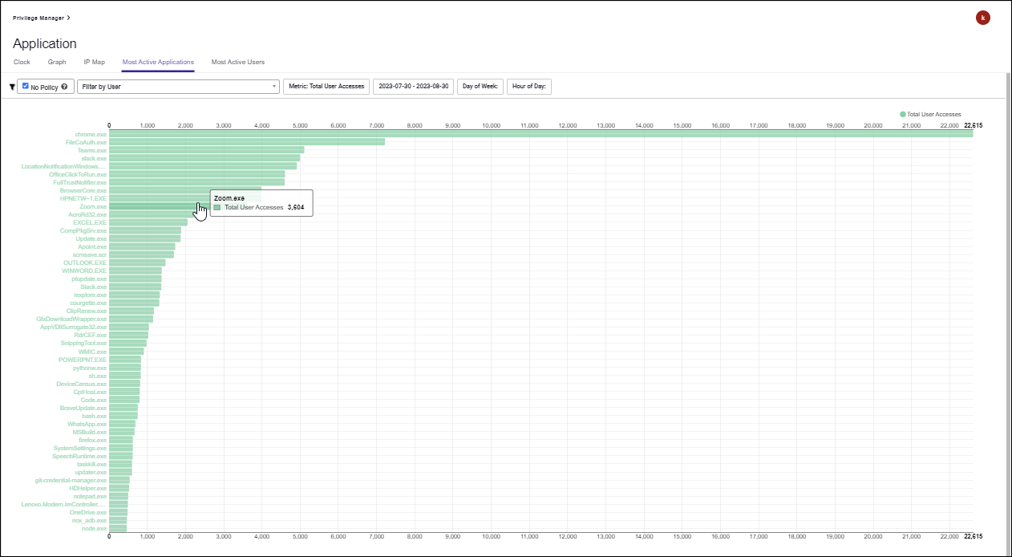Switch to the Most Active Users tab

(238, 62)
